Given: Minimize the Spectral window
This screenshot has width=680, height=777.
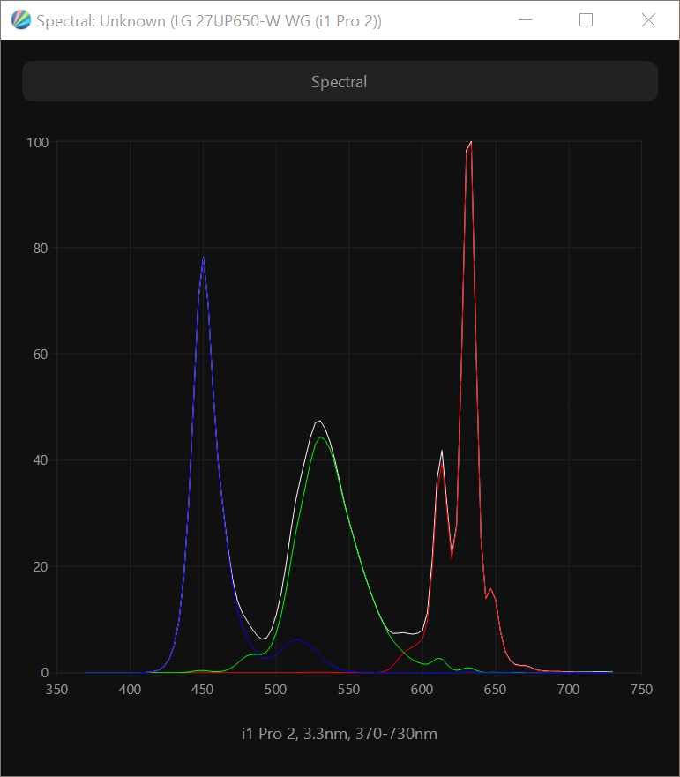Looking at the screenshot, I should pos(526,19).
